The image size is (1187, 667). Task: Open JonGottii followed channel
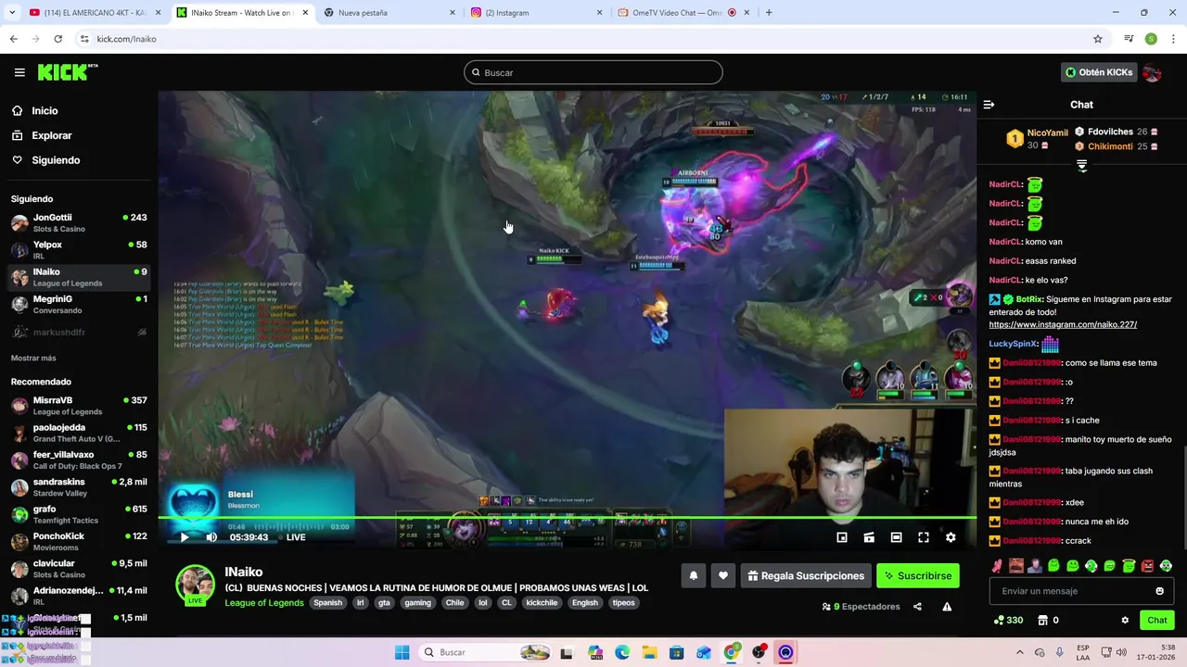point(79,222)
